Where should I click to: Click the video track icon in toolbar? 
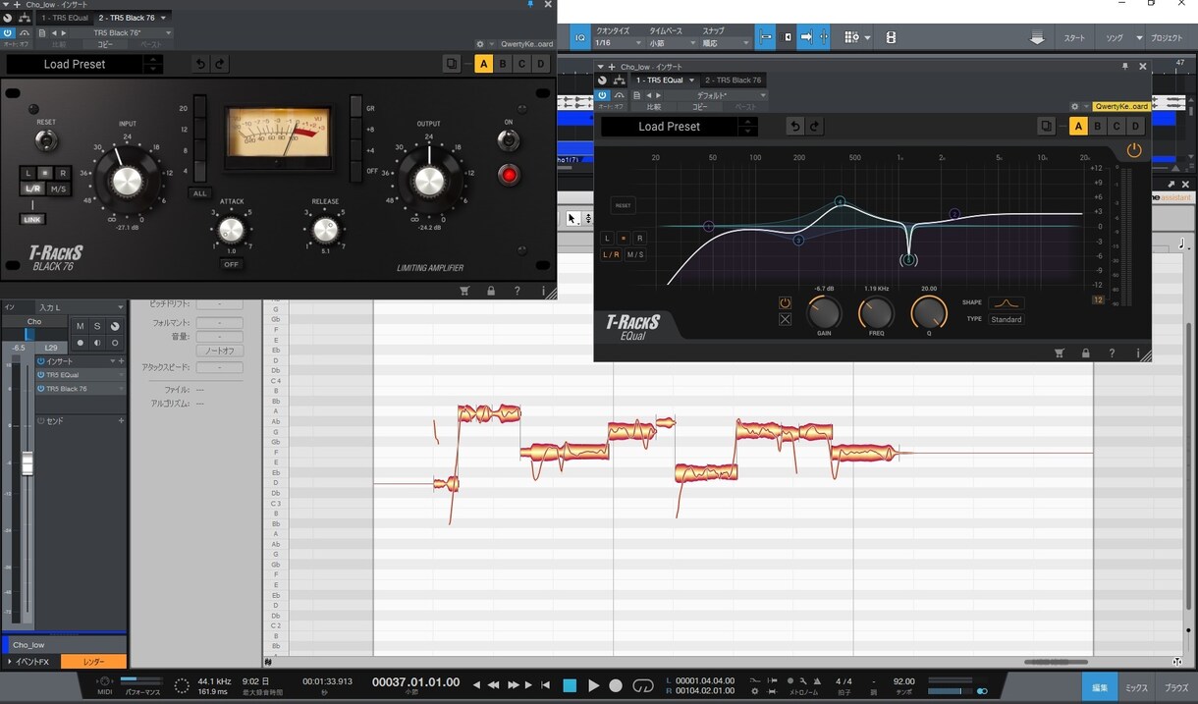tap(891, 38)
